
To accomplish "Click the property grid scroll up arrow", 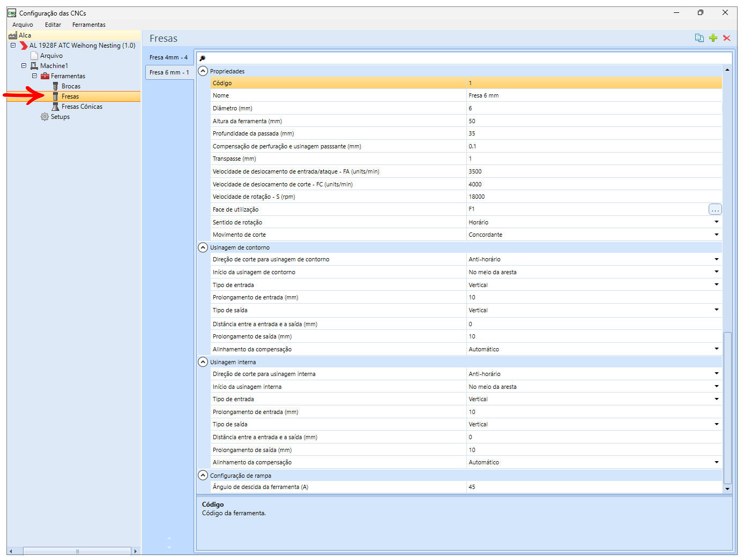I will (x=727, y=70).
